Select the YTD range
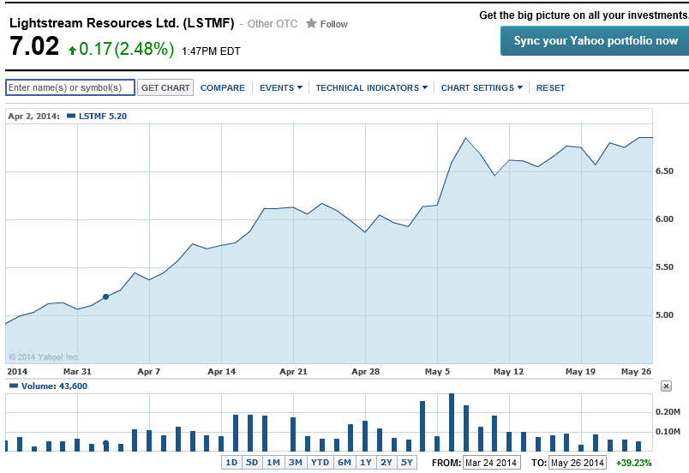689x473 pixels. point(320,463)
